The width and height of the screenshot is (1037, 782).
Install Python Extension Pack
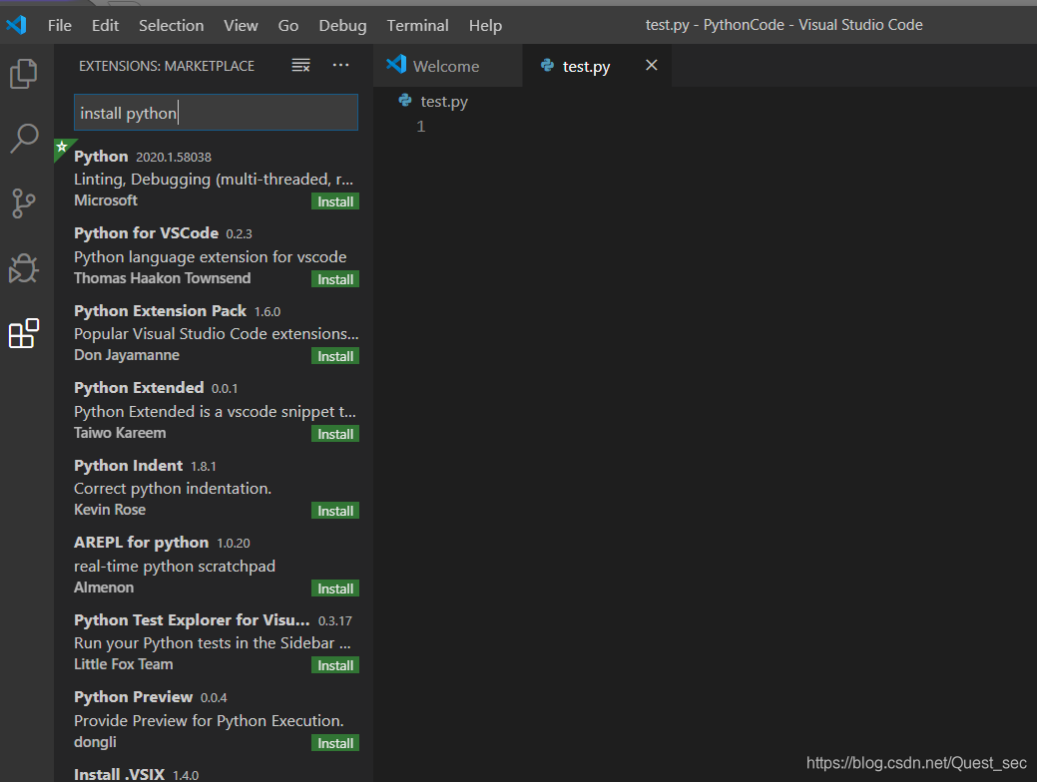tap(335, 356)
